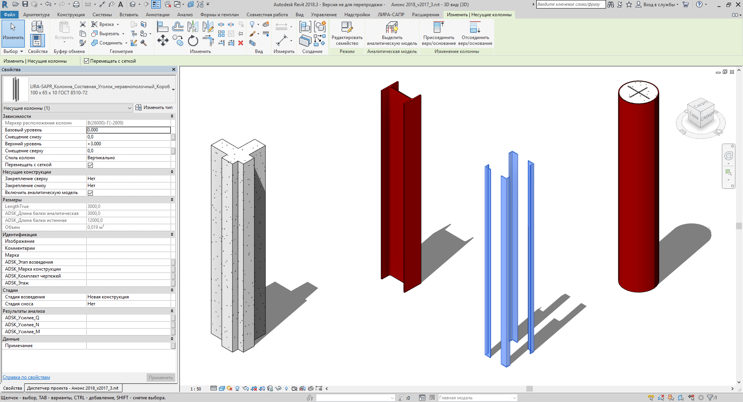
Task: Uncheck 'Включить аналитическую модель' property checkbox
Action: [x=90, y=193]
